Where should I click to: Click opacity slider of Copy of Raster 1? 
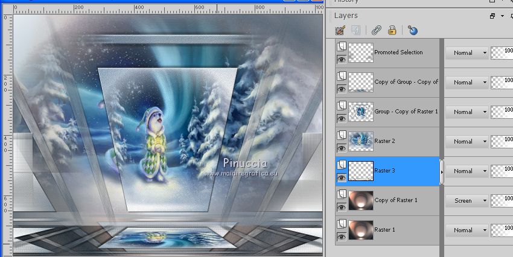tap(502, 201)
